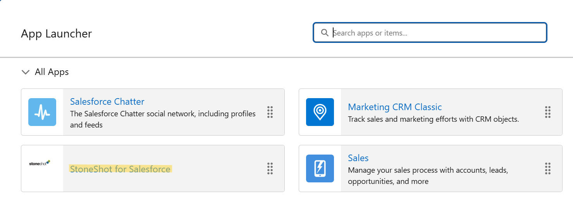Click the Salesforce Chatter description mentioning profiles and feeds
Screen dimensions: 573x199
tap(163, 119)
